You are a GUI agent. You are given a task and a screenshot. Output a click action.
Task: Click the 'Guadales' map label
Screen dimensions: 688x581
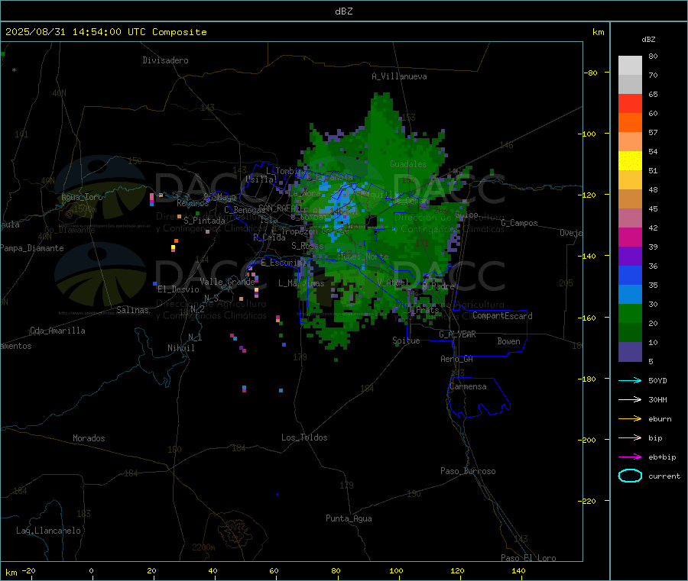(408, 164)
